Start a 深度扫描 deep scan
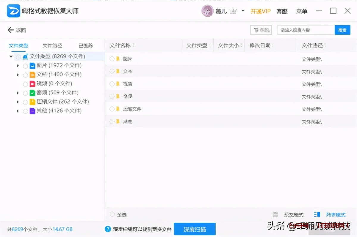357x237 pixels. point(195,229)
